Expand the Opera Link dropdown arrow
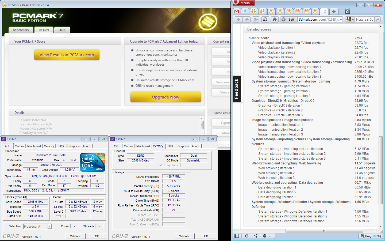The height and width of the screenshot is (241, 385). point(250,236)
